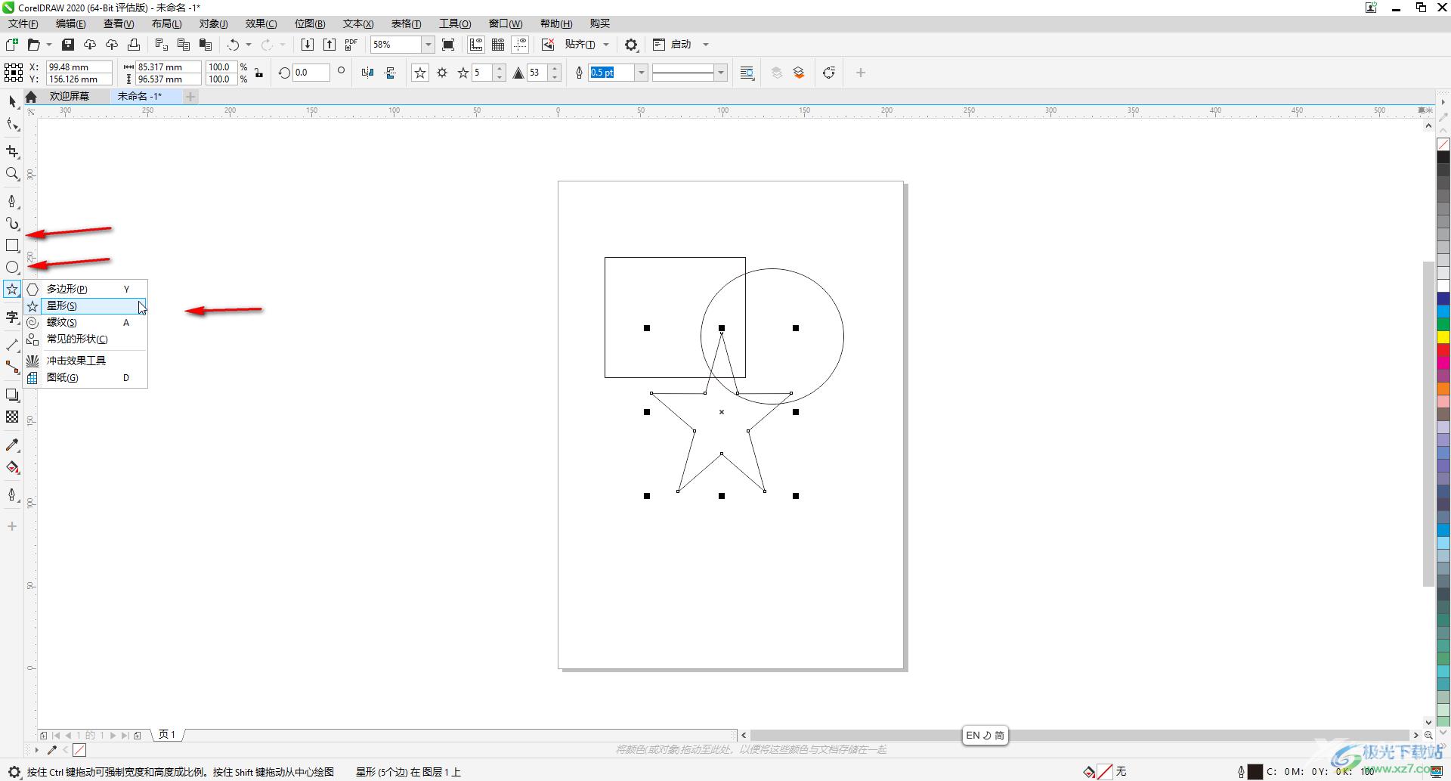Choose 图纸(G) from flyout
Viewport: 1451px width, 781px height.
85,377
